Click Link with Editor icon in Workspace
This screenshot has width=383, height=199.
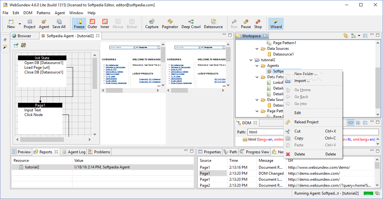[x=346, y=36]
